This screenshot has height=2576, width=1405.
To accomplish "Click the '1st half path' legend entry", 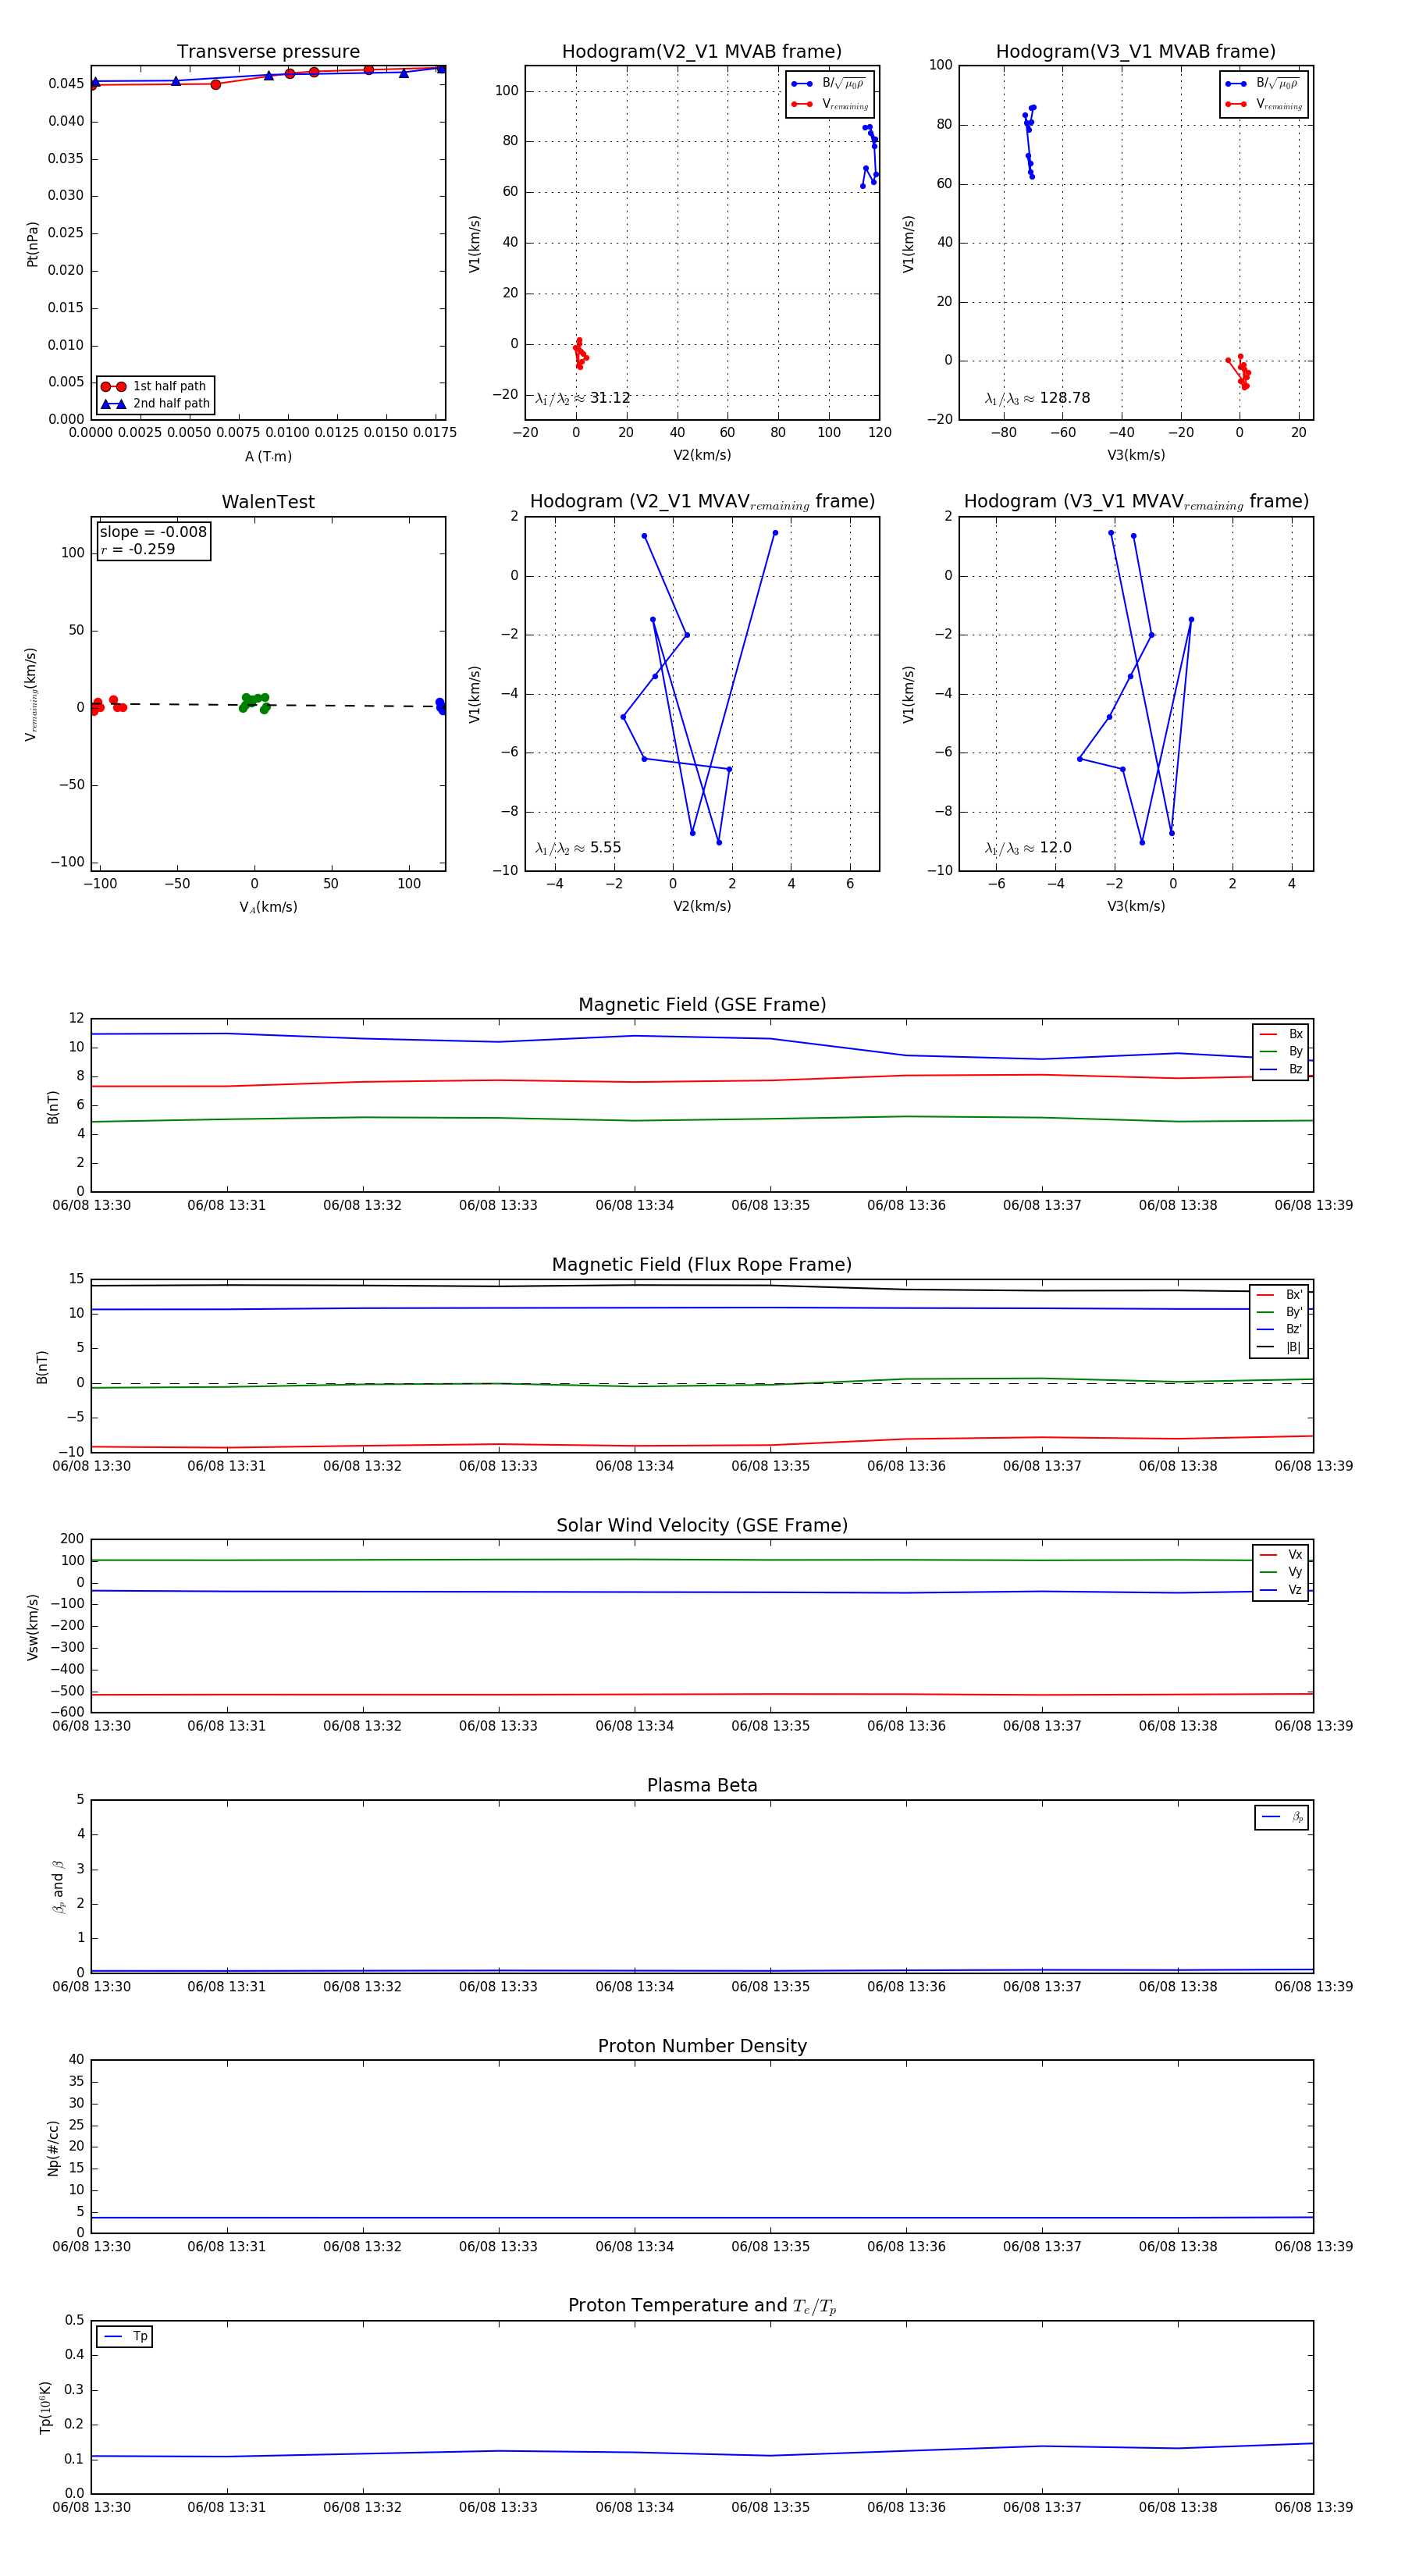I will pyautogui.click(x=155, y=386).
